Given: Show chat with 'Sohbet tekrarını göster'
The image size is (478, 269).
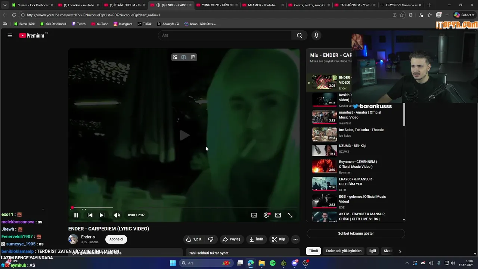Looking at the screenshot, I should pos(356,234).
